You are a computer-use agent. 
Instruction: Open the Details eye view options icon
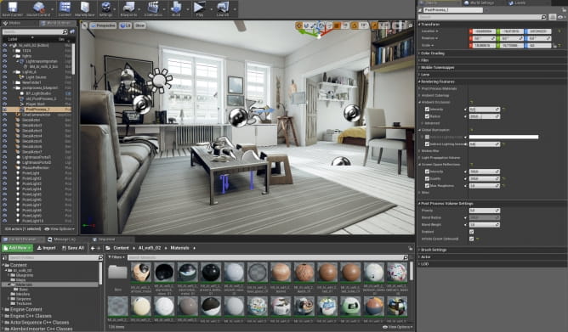561,17
